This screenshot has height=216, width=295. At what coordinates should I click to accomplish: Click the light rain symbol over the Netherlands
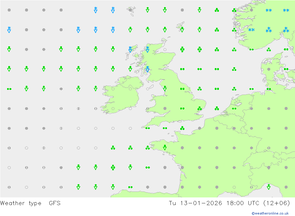(234, 108)
